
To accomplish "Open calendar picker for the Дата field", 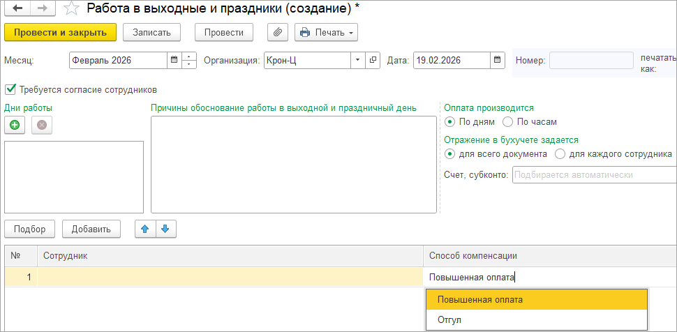I will coord(497,61).
